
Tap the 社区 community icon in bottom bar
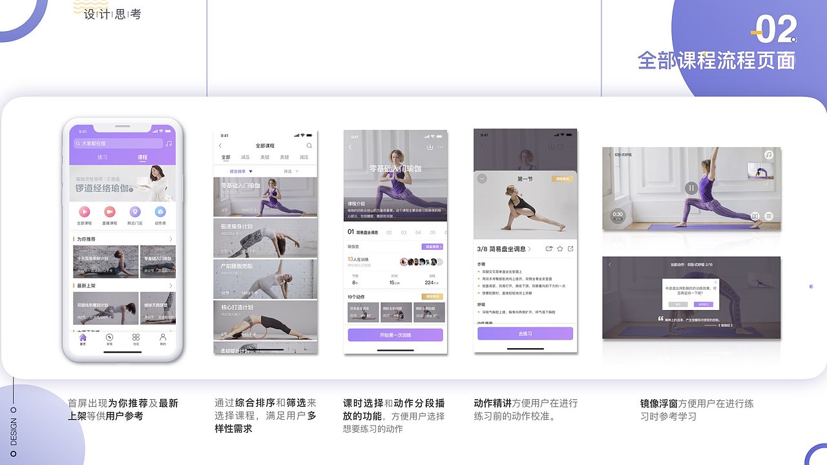click(x=136, y=337)
